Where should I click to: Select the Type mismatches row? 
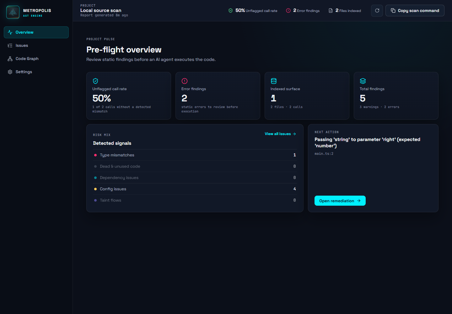[195, 155]
